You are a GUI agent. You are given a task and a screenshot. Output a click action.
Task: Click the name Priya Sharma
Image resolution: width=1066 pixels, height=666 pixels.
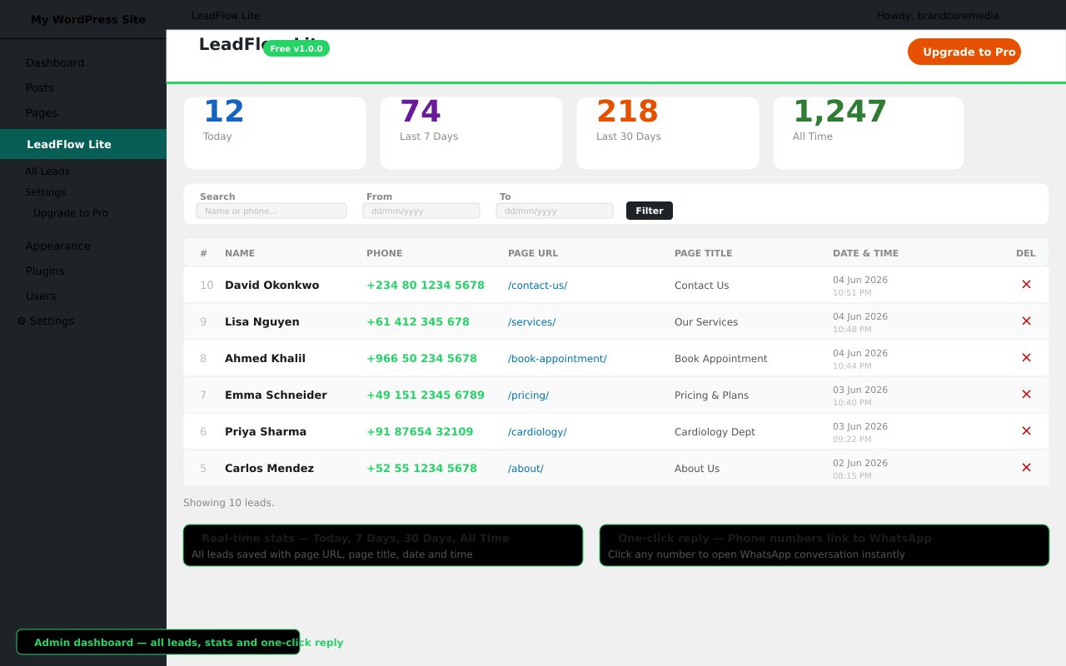click(x=266, y=431)
